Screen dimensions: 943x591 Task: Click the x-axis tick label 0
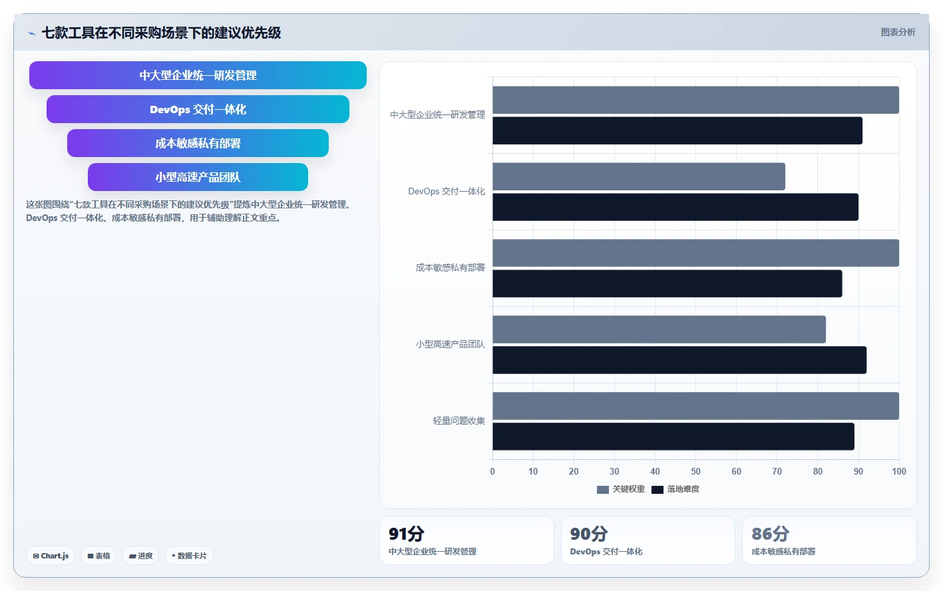click(492, 471)
